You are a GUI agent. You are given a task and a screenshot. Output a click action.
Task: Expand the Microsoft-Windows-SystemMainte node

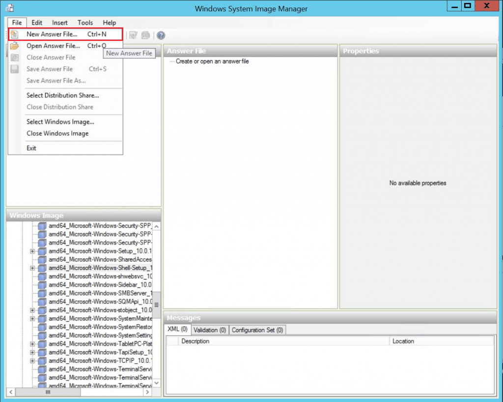[32, 319]
